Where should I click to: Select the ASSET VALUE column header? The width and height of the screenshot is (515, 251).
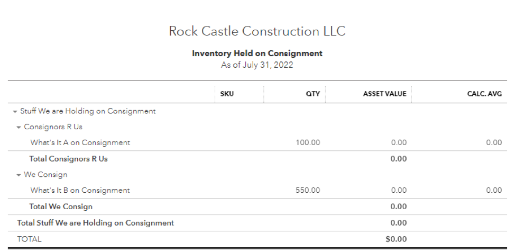pos(384,94)
